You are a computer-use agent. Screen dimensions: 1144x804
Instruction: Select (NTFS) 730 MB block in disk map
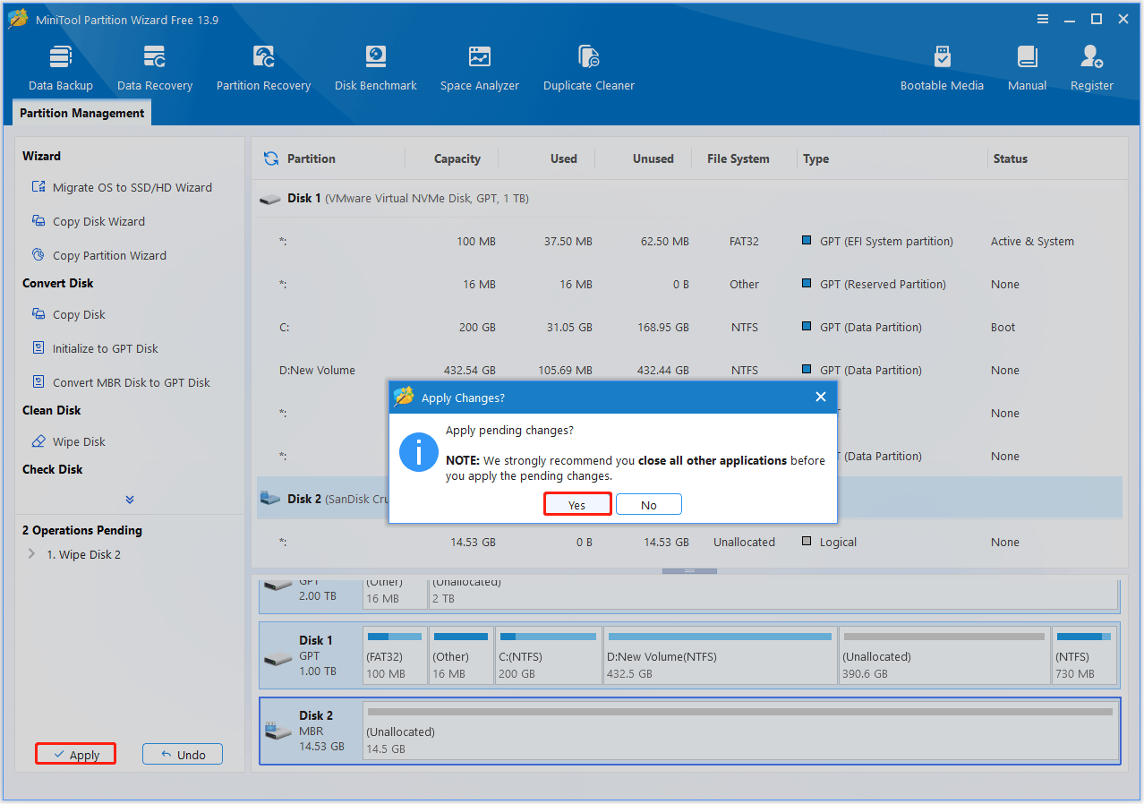tap(1084, 655)
